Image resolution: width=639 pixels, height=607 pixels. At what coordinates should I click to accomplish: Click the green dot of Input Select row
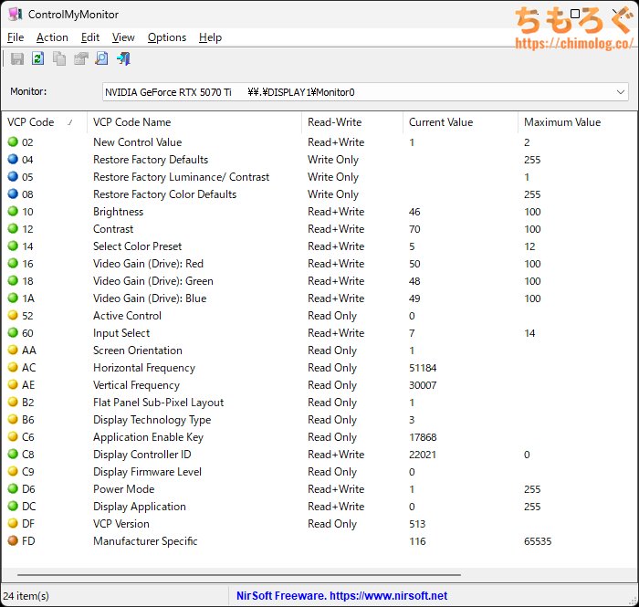[x=13, y=332]
